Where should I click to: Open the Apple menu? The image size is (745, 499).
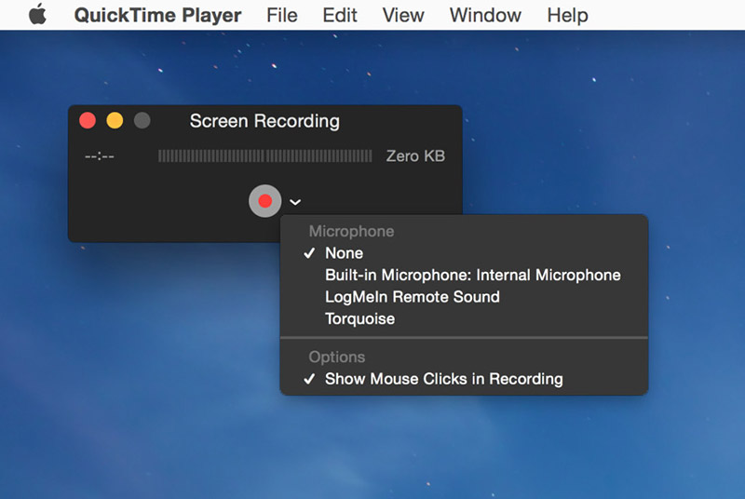click(x=37, y=15)
